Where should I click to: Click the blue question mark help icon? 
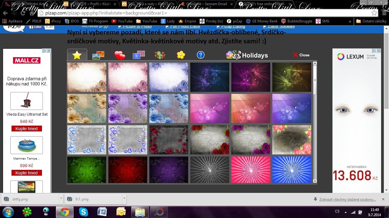tap(201, 55)
